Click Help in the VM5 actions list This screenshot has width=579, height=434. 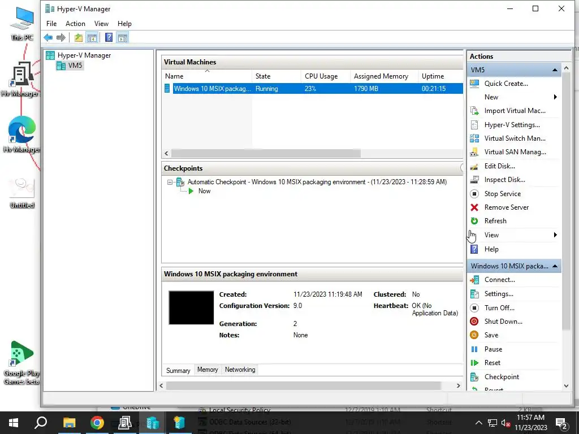click(x=491, y=249)
